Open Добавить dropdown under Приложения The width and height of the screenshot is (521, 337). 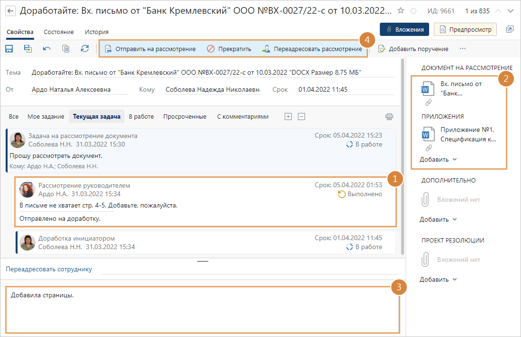coord(438,159)
